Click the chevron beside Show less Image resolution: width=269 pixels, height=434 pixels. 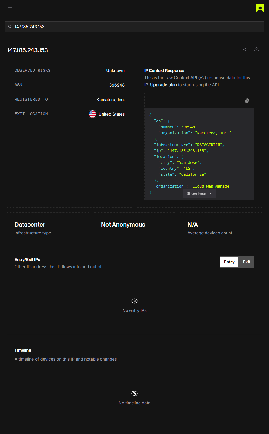tap(210, 193)
